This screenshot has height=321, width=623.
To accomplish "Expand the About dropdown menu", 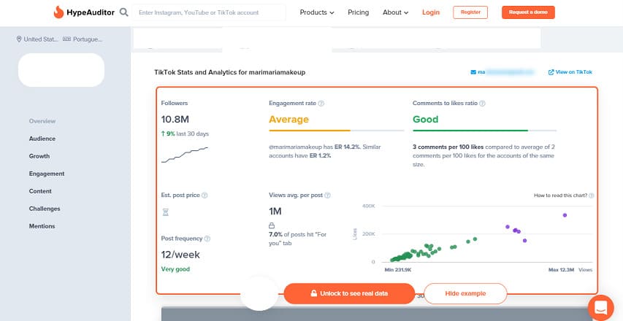I will [x=395, y=12].
